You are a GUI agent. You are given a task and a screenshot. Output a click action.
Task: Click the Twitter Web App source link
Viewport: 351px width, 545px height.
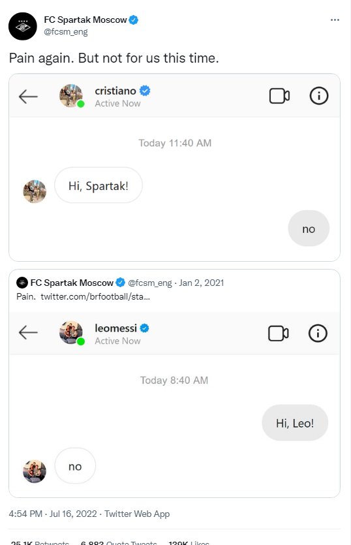coord(137,514)
